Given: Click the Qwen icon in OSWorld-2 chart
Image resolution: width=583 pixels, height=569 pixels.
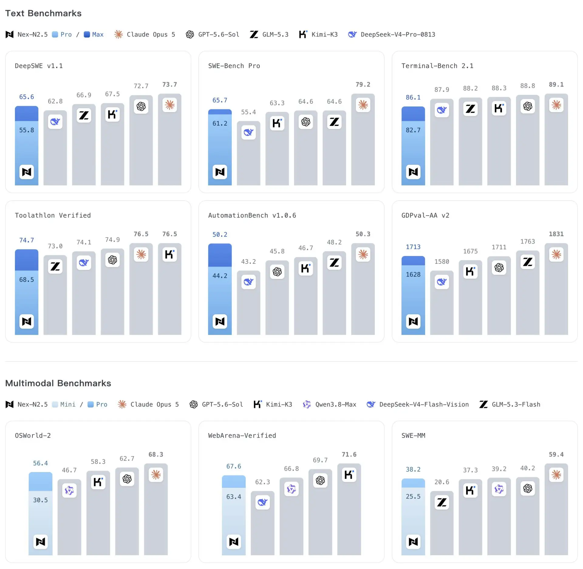Looking at the screenshot, I should pos(69,490).
